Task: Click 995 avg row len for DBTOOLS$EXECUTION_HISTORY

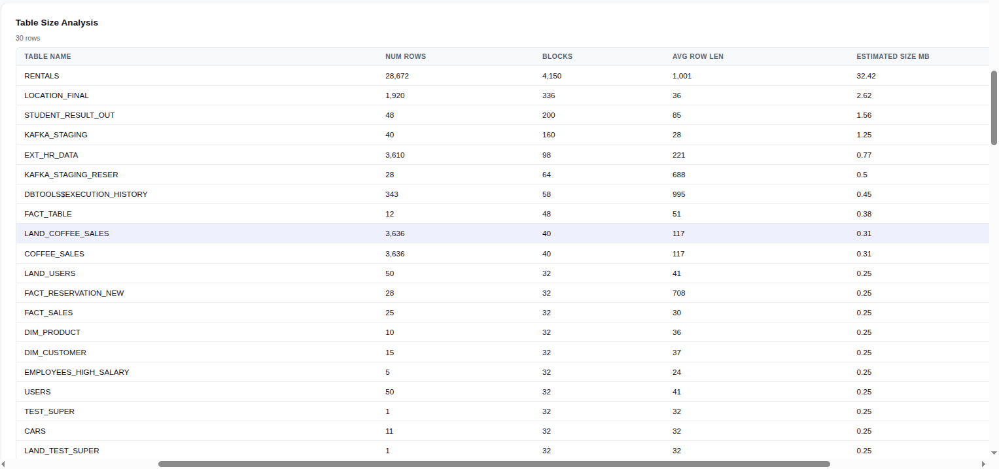Action: tap(679, 194)
